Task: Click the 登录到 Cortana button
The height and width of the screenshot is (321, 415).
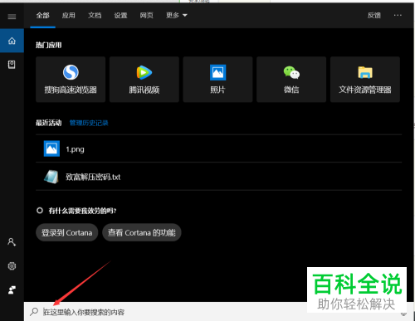Action: [67, 232]
